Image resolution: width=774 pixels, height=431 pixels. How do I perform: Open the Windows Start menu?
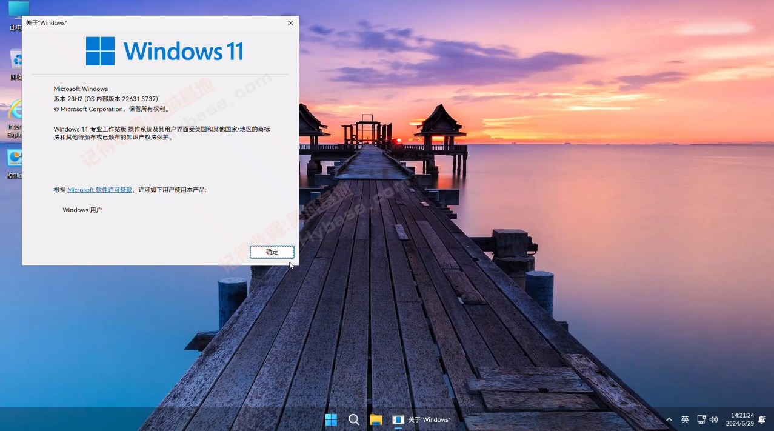(331, 419)
